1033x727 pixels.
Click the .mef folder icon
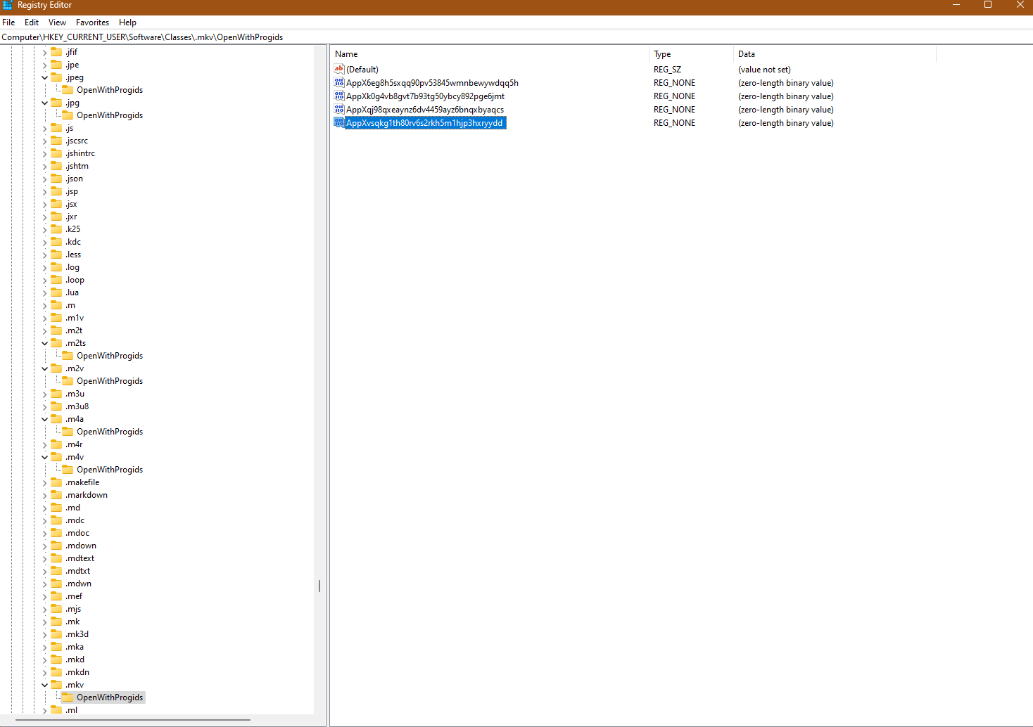[x=56, y=596]
